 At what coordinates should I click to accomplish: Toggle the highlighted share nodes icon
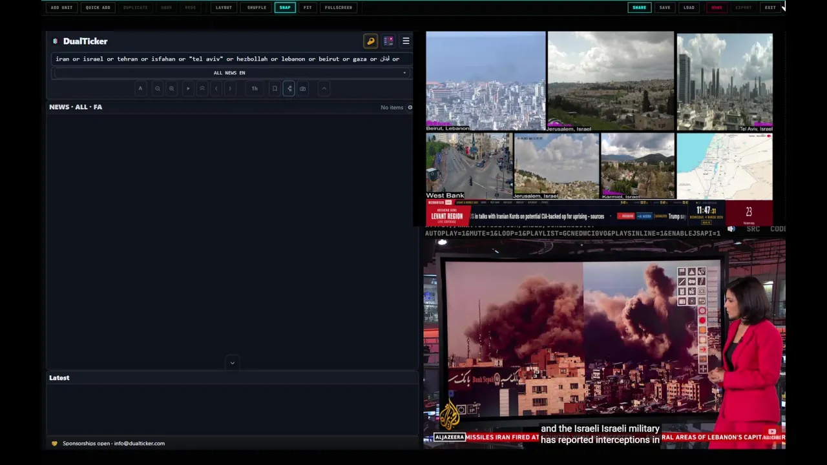click(289, 88)
